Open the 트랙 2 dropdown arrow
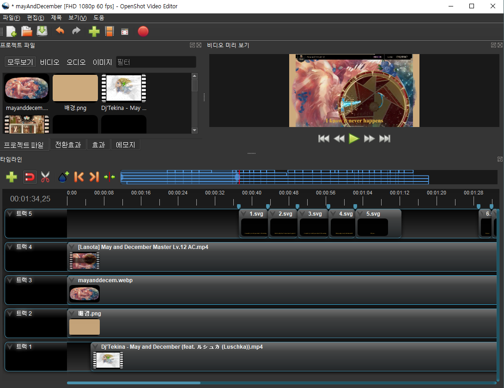 click(x=10, y=314)
